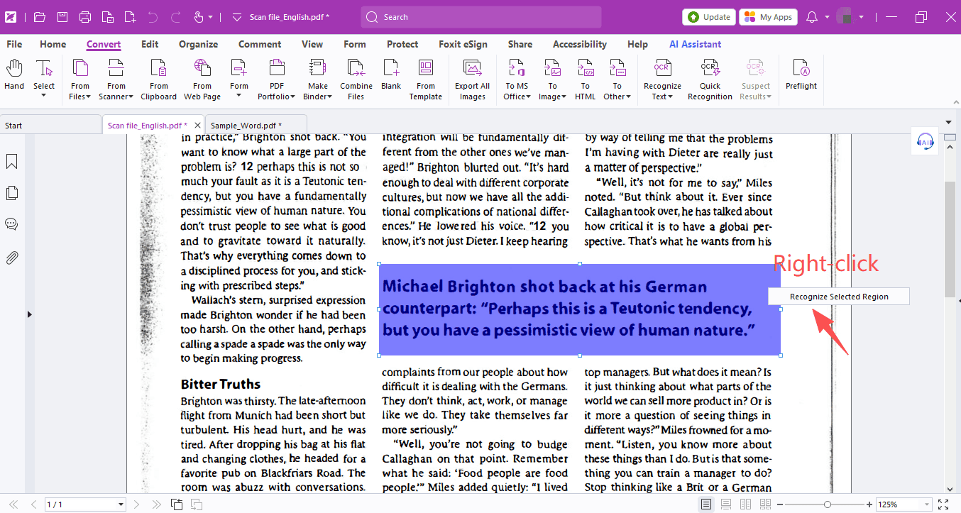Screen dimensions: 961x513
Task: Open the AI Assistant ribbon tab
Action: click(695, 44)
